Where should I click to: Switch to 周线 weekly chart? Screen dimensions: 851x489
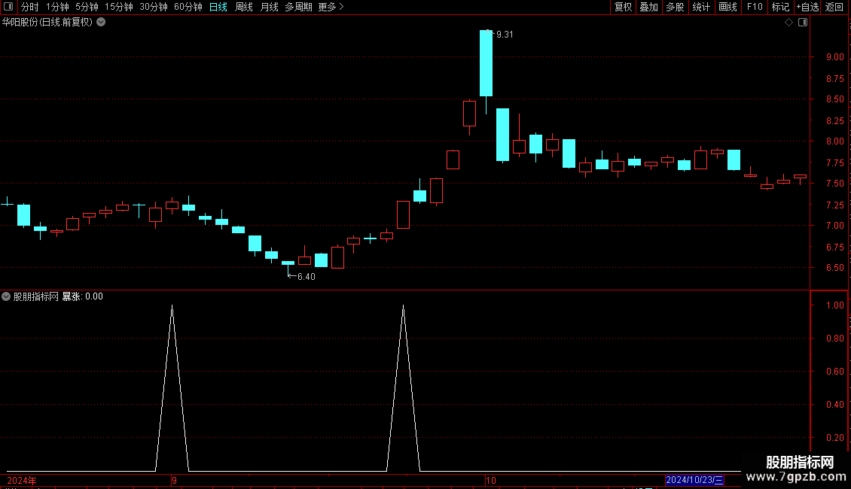coord(244,7)
